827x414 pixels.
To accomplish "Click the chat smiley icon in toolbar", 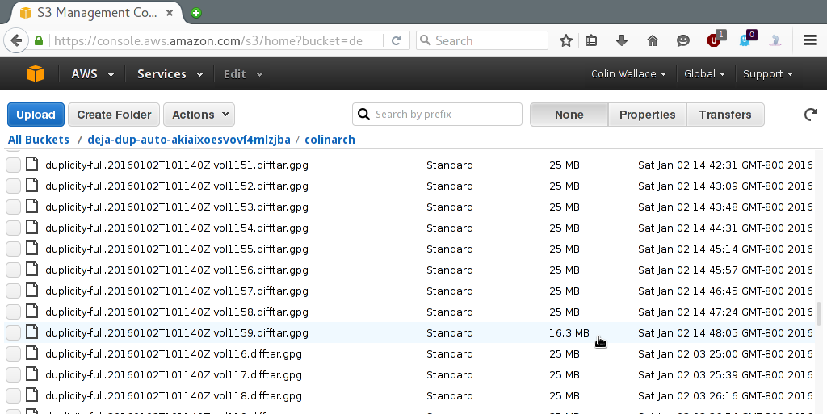I will tap(683, 40).
